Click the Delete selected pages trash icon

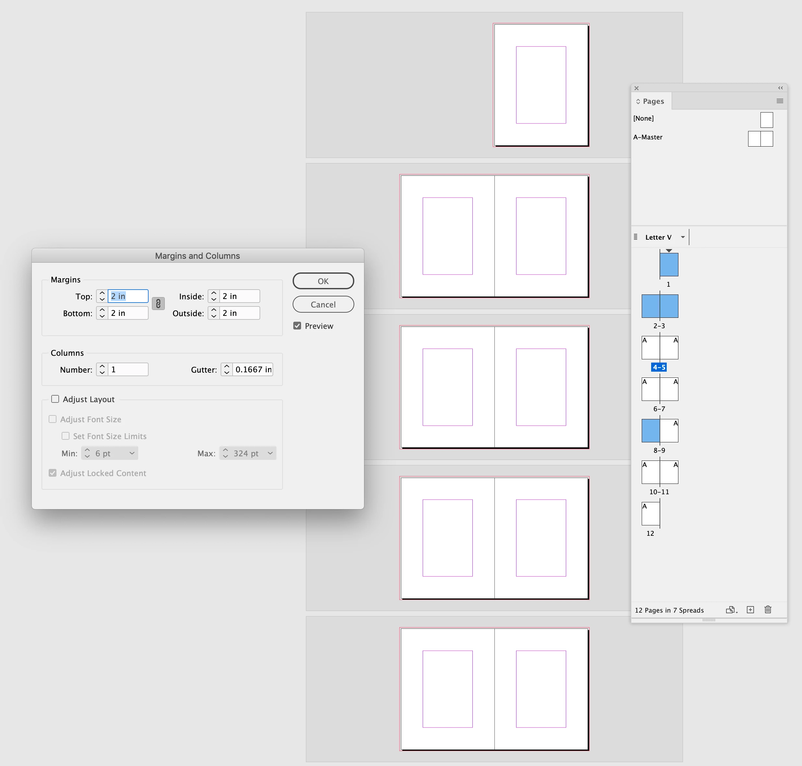tap(768, 610)
